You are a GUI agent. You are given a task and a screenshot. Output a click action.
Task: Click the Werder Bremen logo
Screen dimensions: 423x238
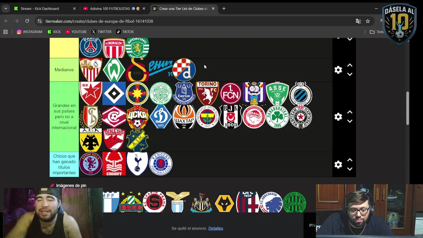pos(114,70)
